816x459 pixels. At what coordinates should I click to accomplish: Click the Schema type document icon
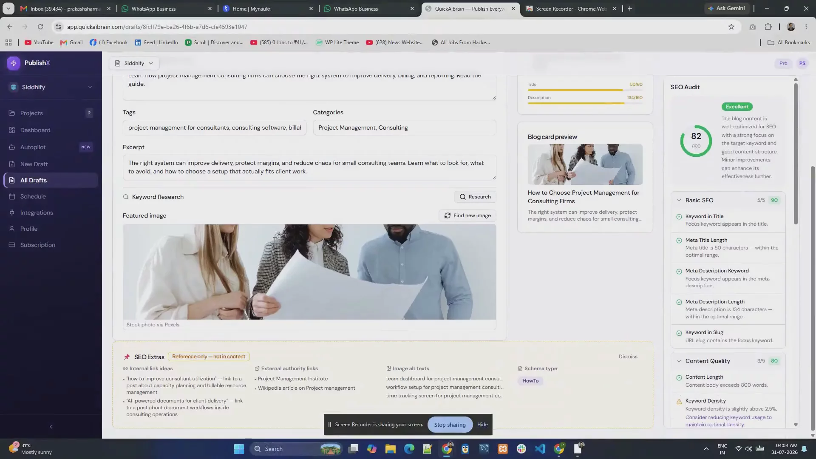pyautogui.click(x=520, y=368)
